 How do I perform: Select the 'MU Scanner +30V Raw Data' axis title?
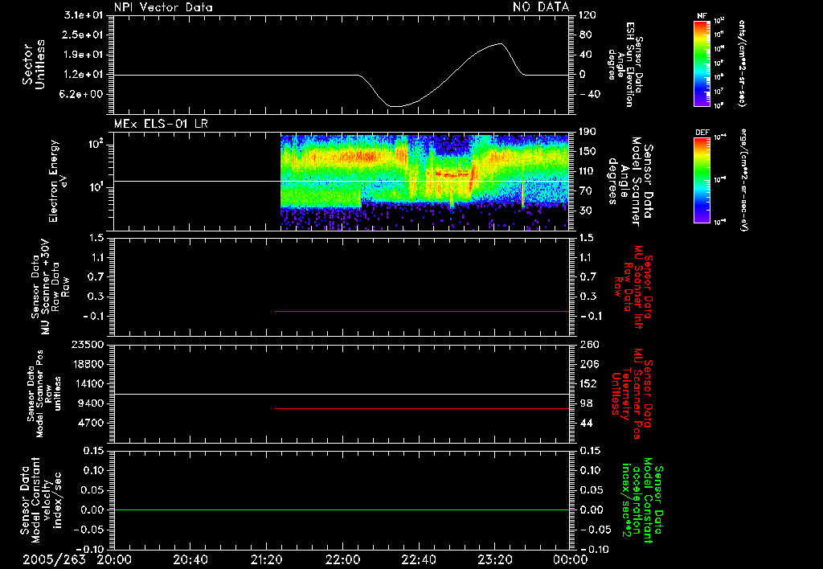(51, 287)
